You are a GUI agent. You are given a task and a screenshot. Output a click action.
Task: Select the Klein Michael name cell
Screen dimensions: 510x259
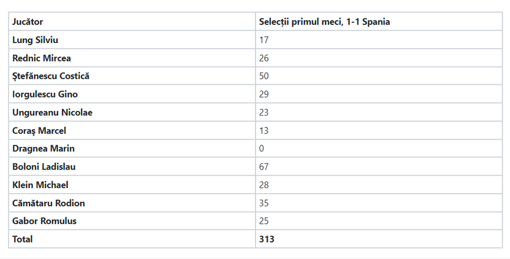[x=132, y=185]
